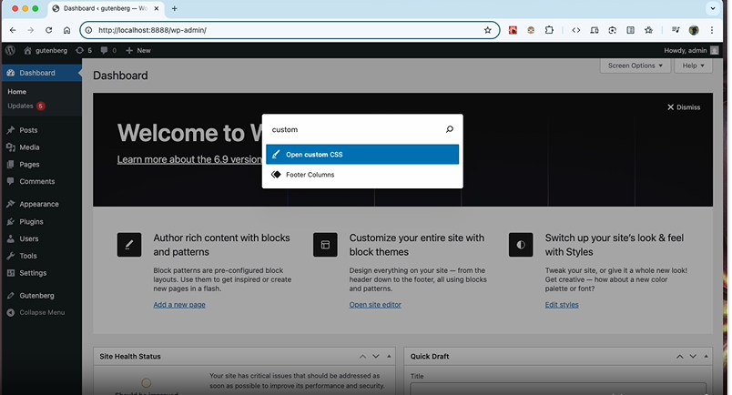732x395 pixels.
Task: Toggle the Site Health Status panel
Action: (389, 357)
